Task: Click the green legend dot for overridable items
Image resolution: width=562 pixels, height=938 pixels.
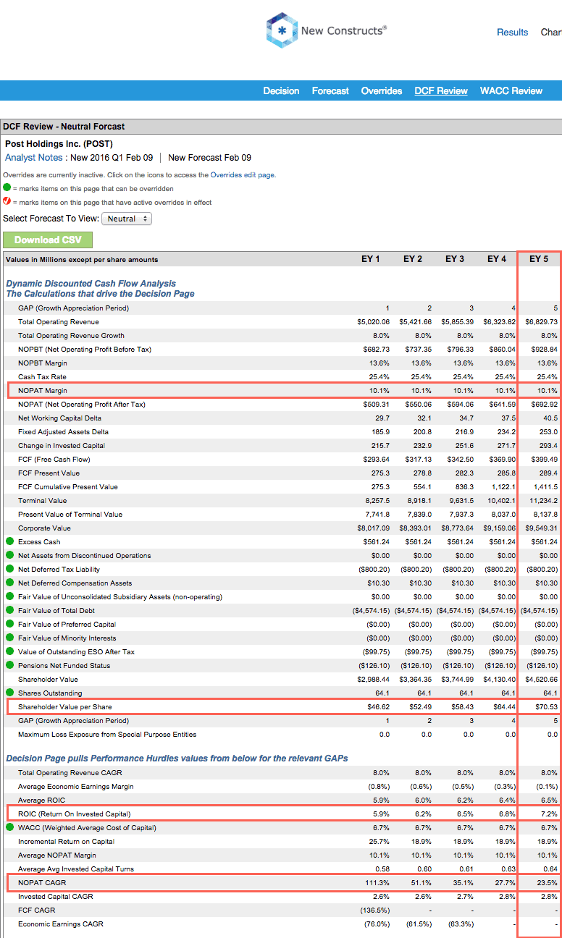Action: (x=7, y=187)
